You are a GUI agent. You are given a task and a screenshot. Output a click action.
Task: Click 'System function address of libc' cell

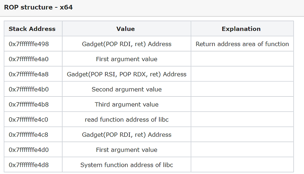click(126, 165)
